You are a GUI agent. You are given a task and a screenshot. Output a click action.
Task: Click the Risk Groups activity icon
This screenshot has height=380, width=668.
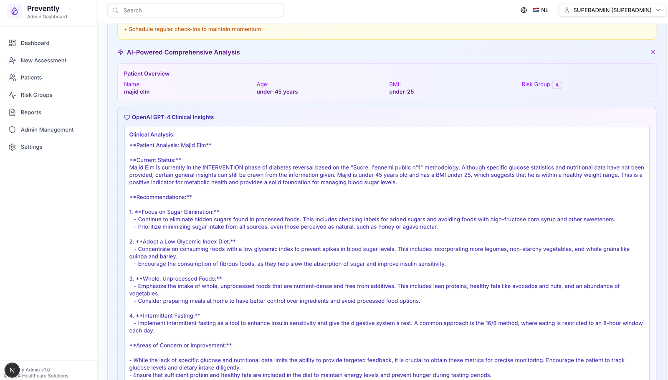click(12, 95)
